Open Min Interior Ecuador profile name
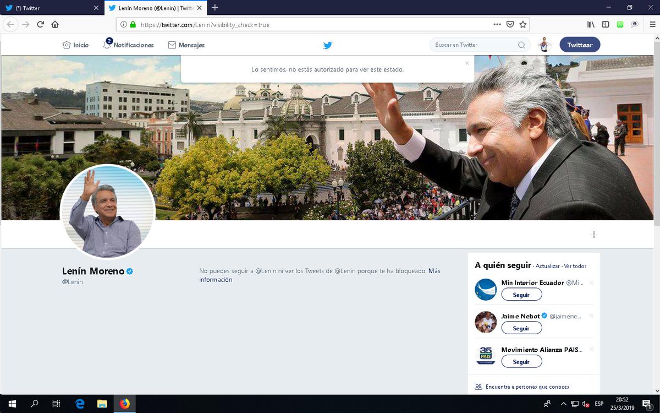 coord(532,282)
